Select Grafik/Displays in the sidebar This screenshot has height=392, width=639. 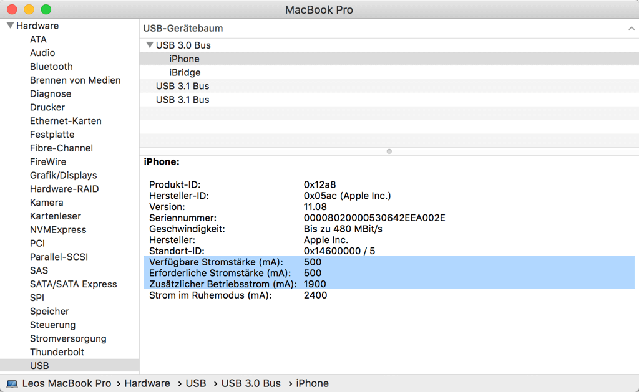click(x=64, y=176)
